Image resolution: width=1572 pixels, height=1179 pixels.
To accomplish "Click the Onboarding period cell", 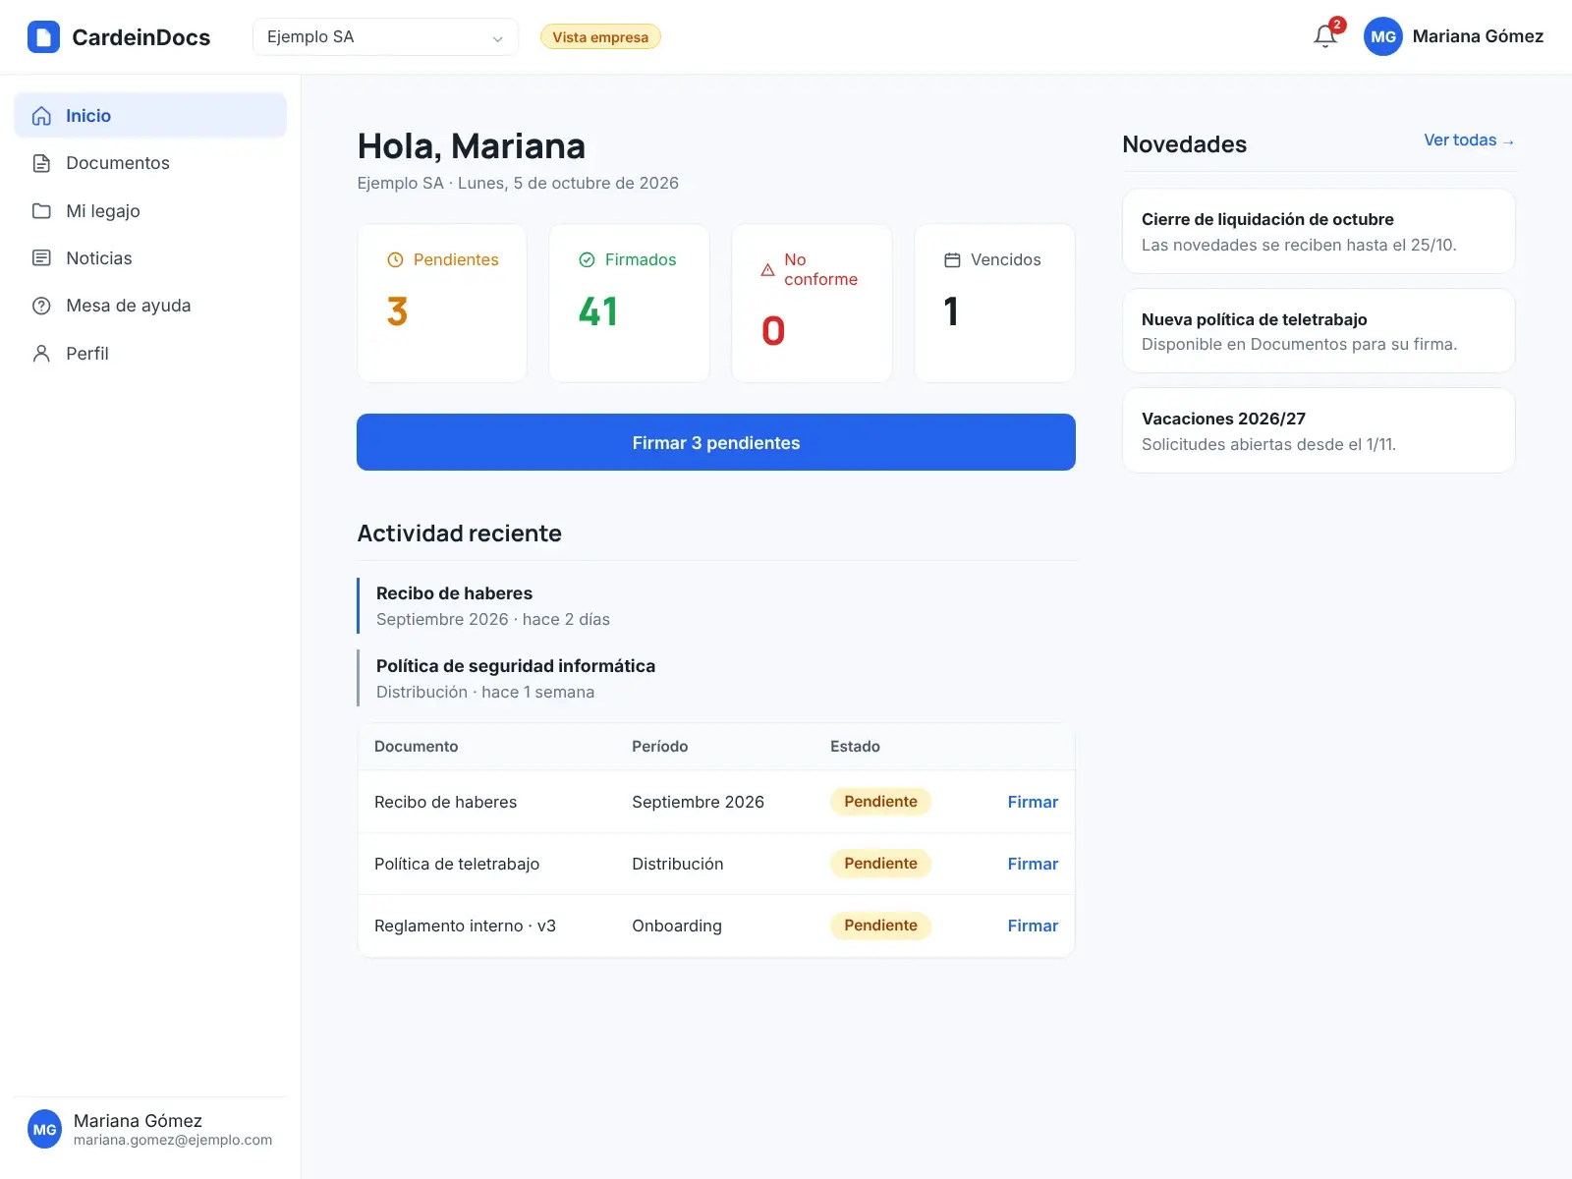I will [677, 926].
